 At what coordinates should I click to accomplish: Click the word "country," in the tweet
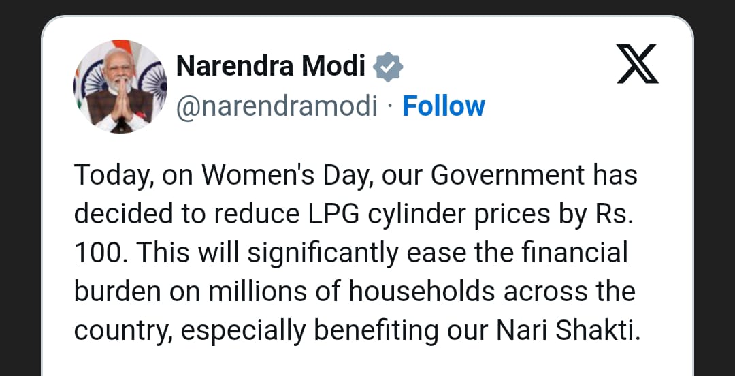(x=122, y=330)
